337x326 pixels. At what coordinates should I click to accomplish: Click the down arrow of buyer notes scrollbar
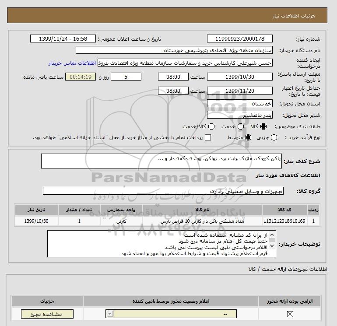pos(272,246)
